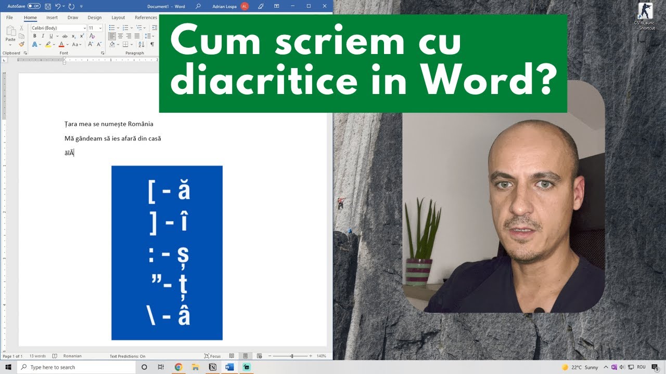Open Customize Quick Access Toolbar dropdown

pos(82,6)
